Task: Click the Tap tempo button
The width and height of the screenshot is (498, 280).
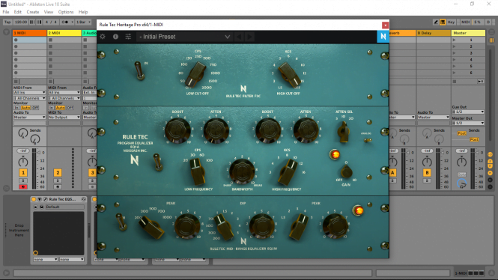Action: 7,22
